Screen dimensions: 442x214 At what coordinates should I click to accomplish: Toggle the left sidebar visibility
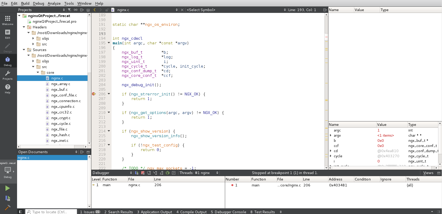(21, 212)
